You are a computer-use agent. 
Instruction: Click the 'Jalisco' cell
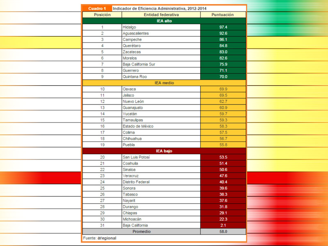161,95
